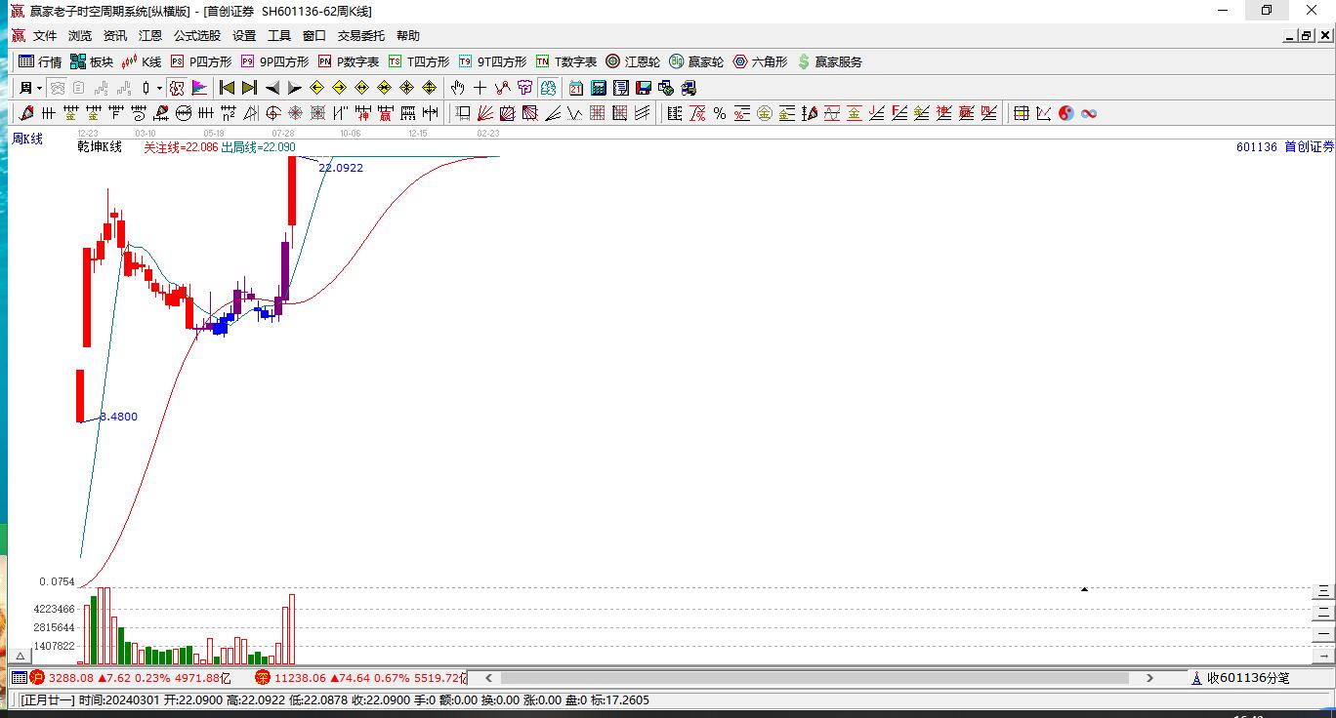Open the 窗口 menu

pyautogui.click(x=314, y=36)
